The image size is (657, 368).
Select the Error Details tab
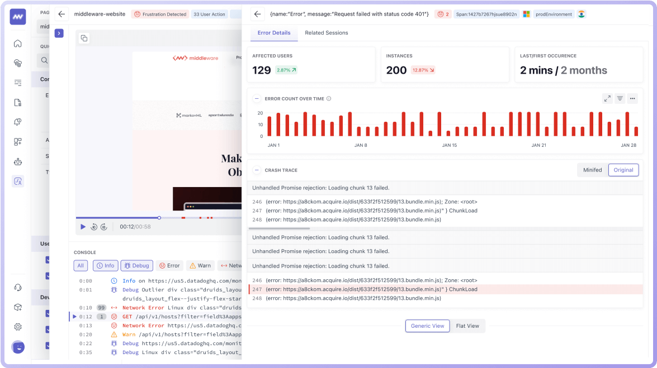[273, 33]
